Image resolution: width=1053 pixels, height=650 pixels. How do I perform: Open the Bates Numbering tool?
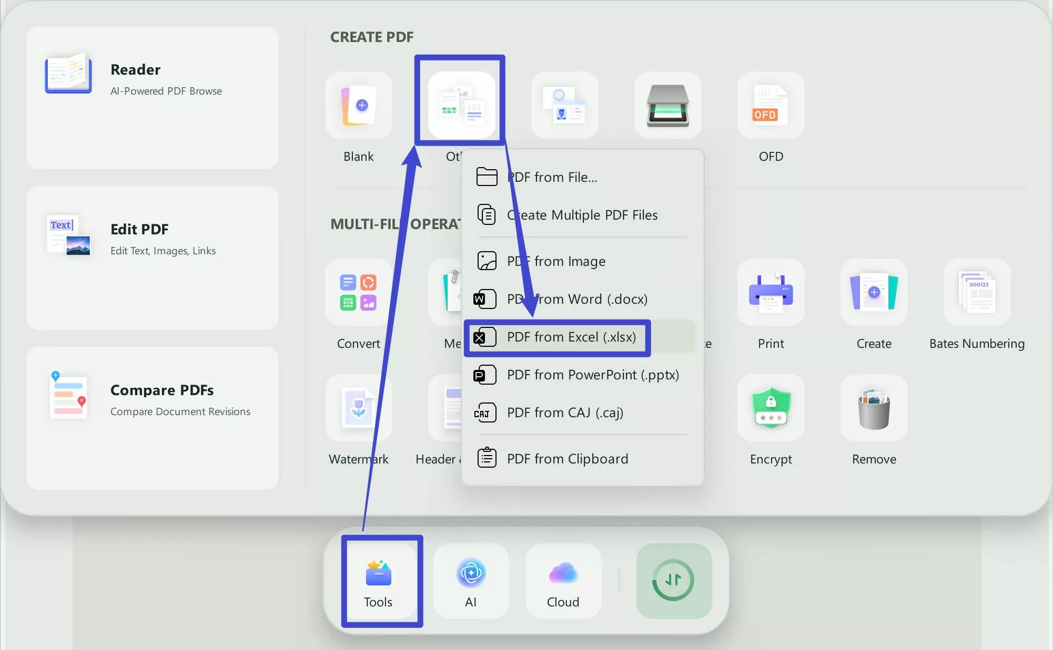click(x=977, y=293)
